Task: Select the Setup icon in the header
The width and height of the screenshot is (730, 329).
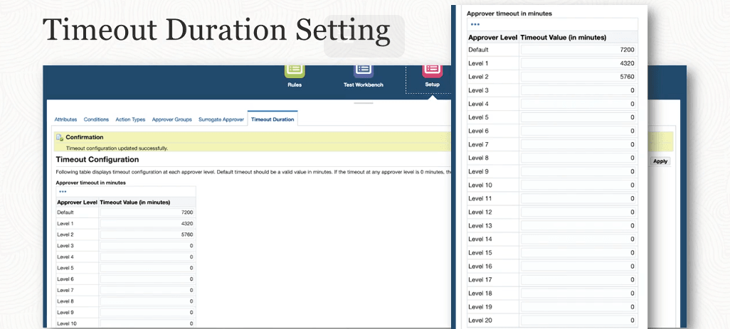Action: (x=432, y=70)
